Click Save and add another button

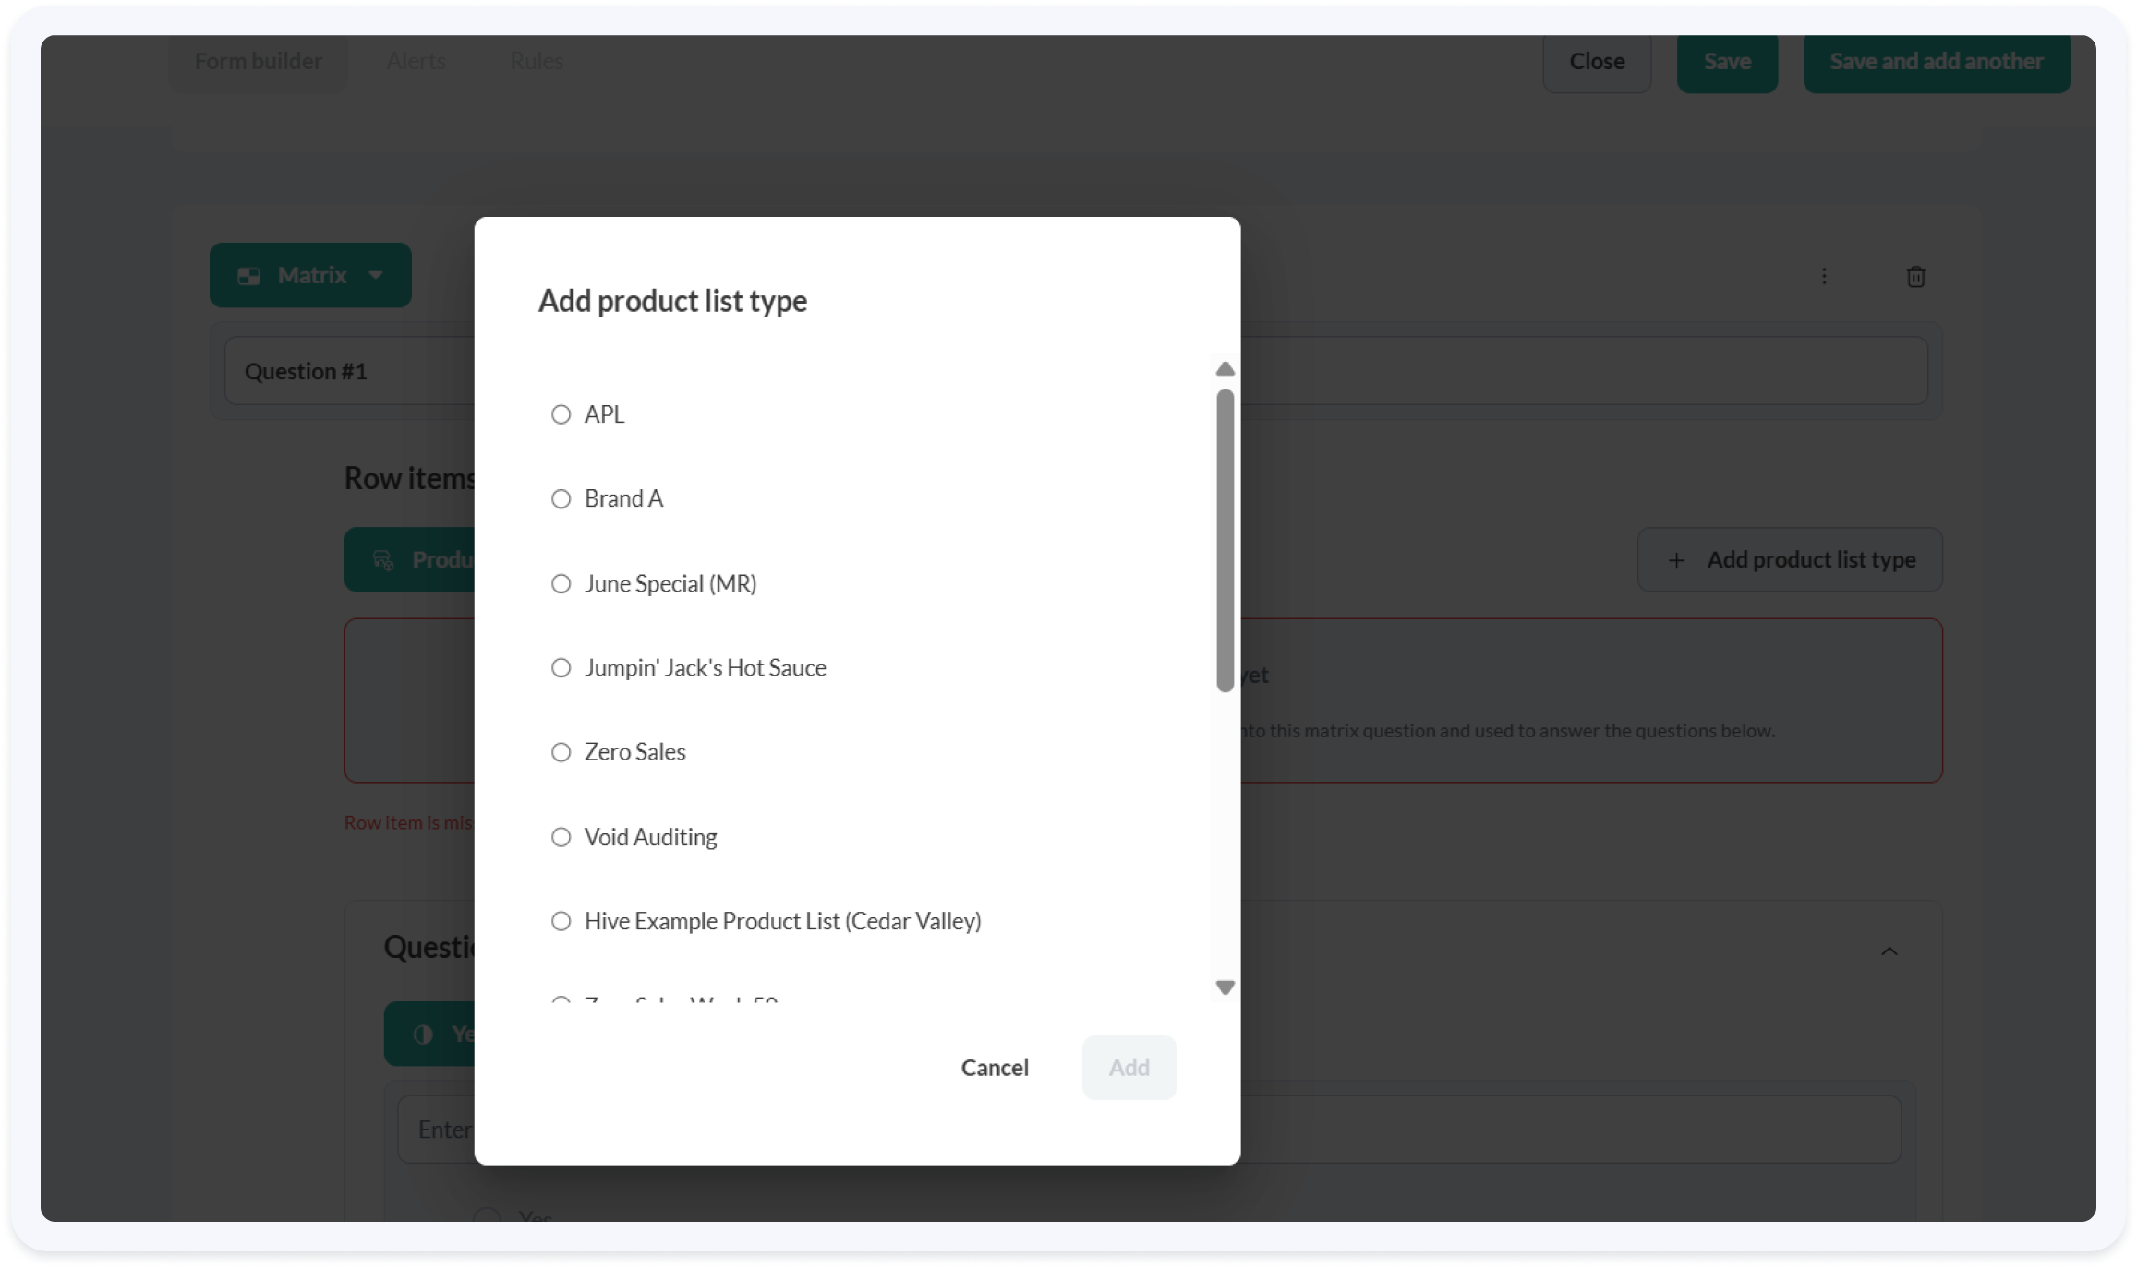click(1936, 61)
